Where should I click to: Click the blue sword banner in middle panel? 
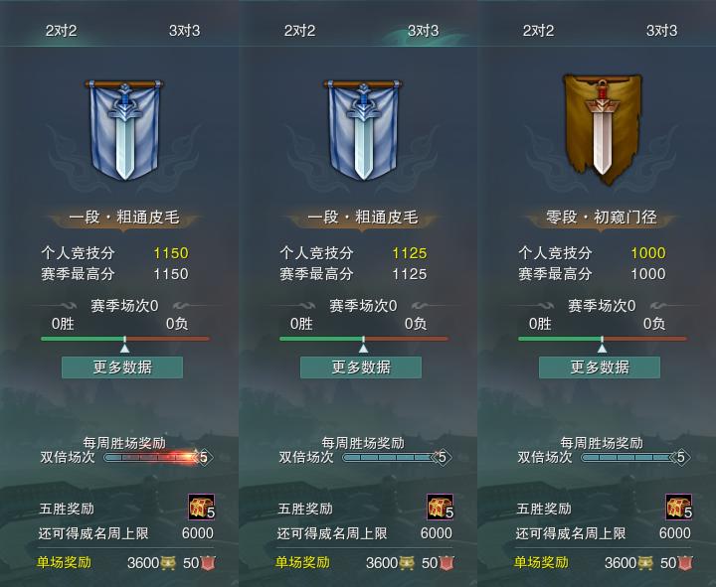tap(363, 130)
